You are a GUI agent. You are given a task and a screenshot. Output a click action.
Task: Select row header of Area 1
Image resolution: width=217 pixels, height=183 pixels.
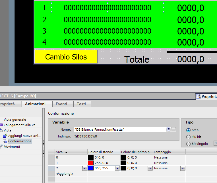51,163
